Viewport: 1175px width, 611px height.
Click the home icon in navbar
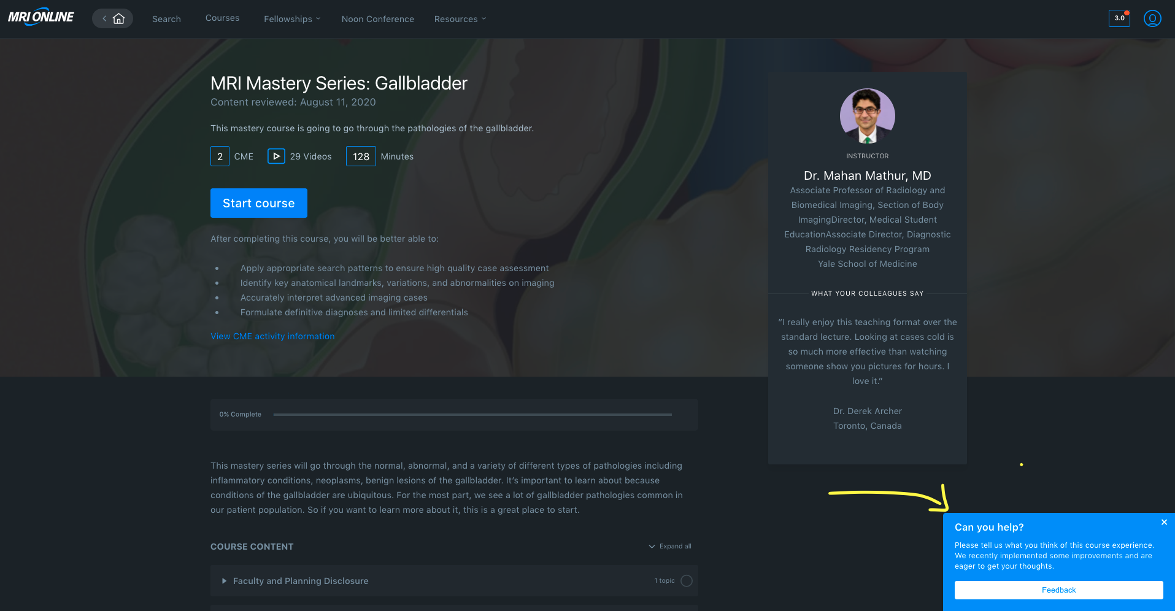119,18
